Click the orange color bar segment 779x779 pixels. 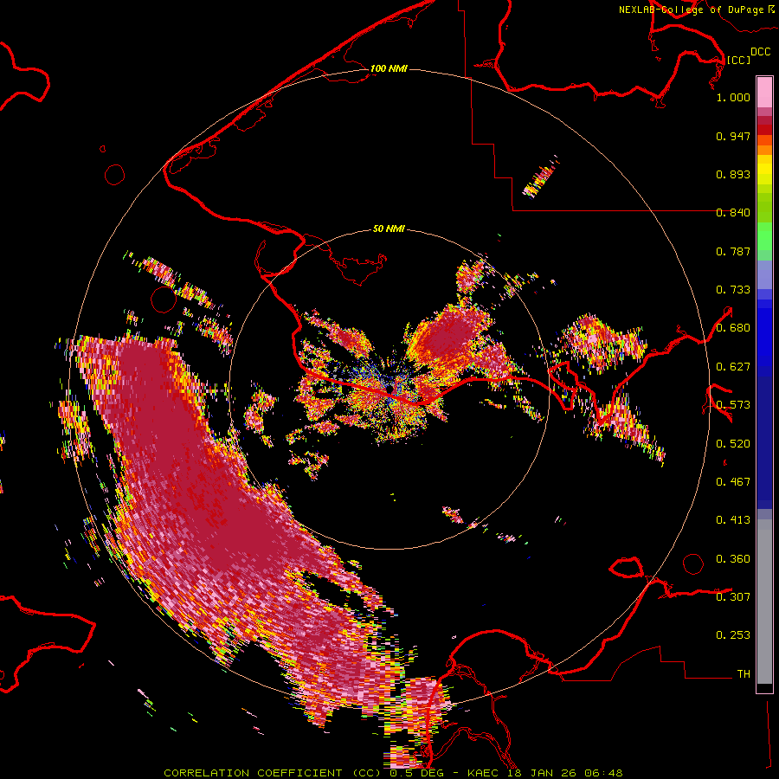(764, 150)
